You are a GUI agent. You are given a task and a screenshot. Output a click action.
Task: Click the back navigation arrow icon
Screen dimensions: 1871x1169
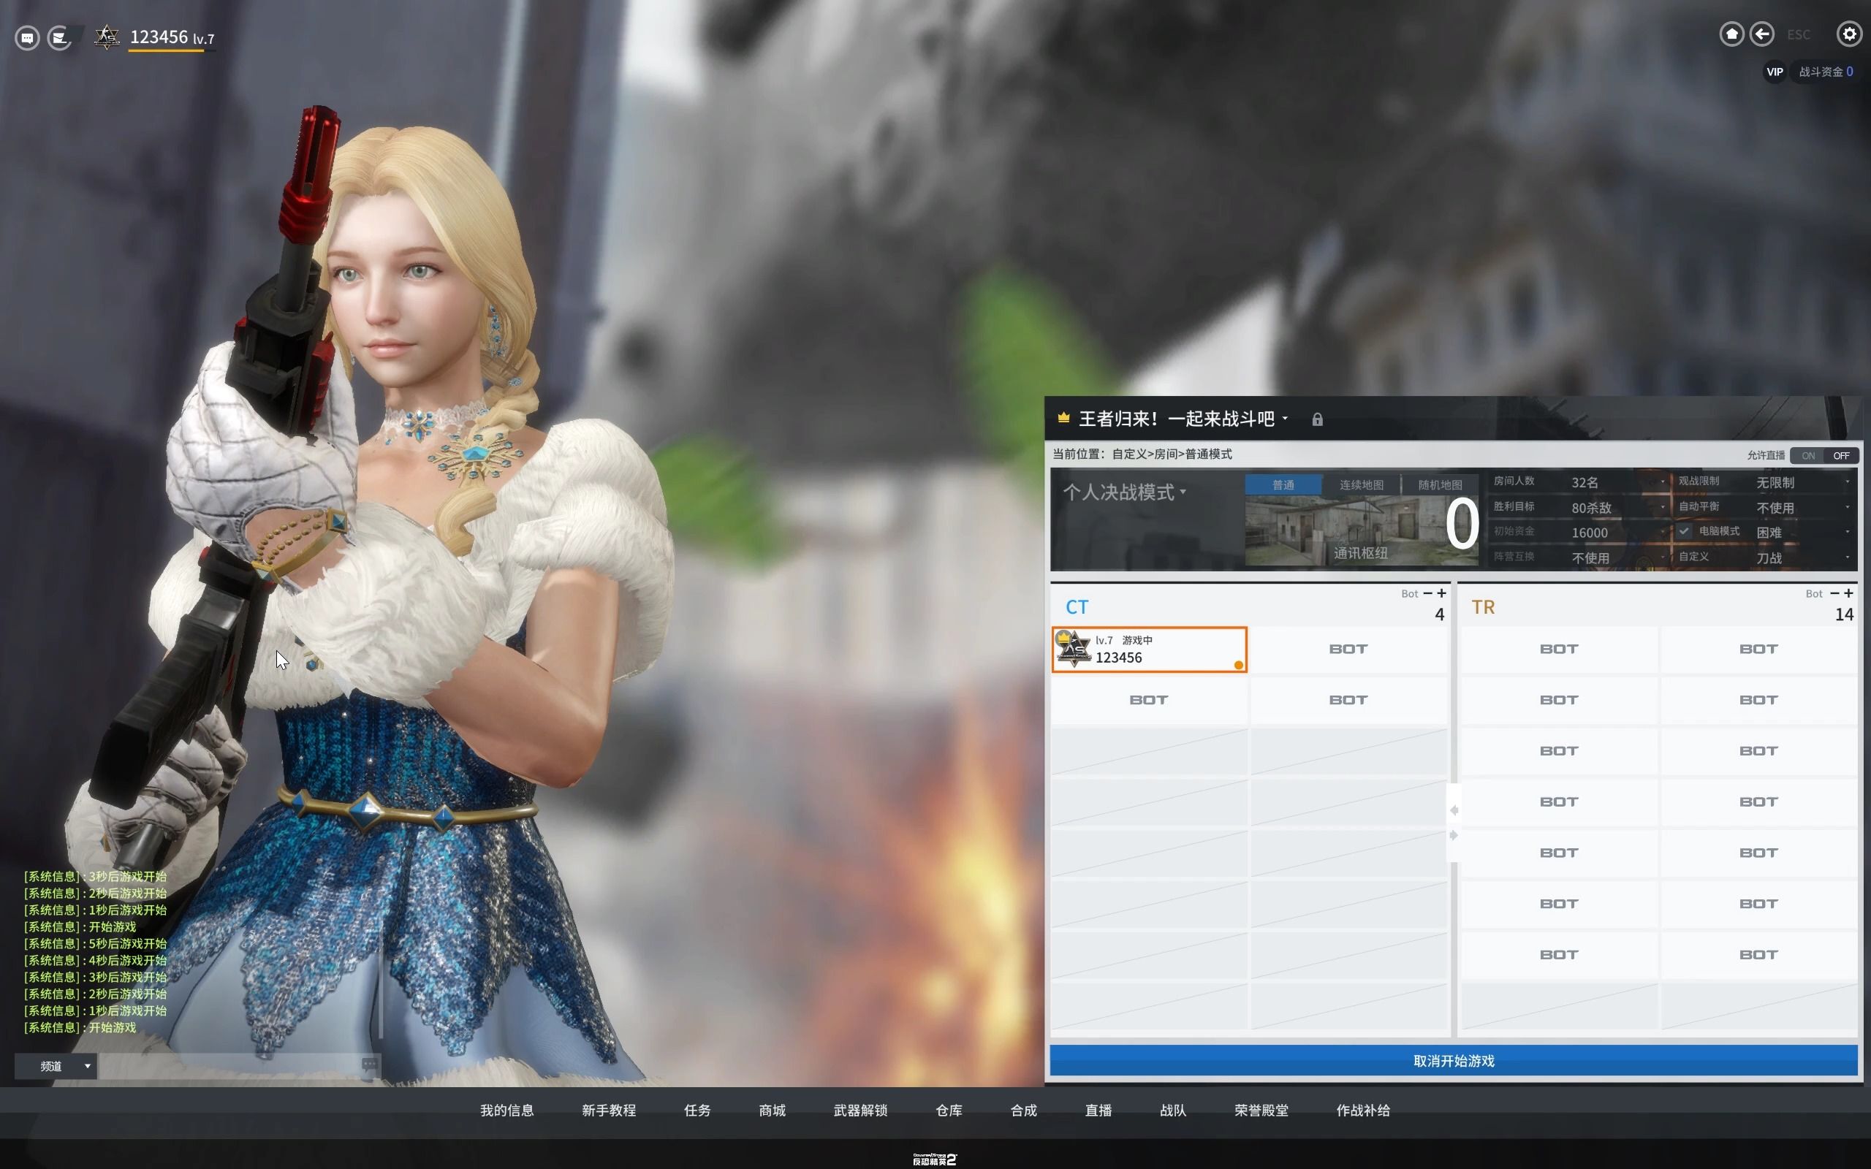1762,32
